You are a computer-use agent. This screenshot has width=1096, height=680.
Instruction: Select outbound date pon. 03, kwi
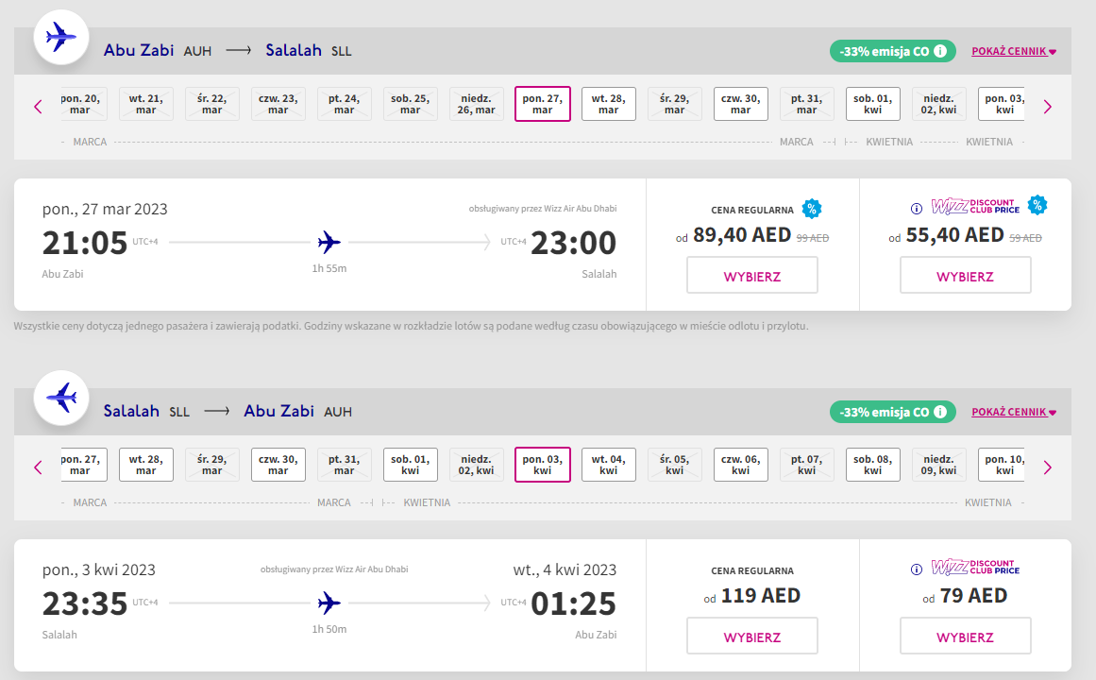[x=1003, y=104]
